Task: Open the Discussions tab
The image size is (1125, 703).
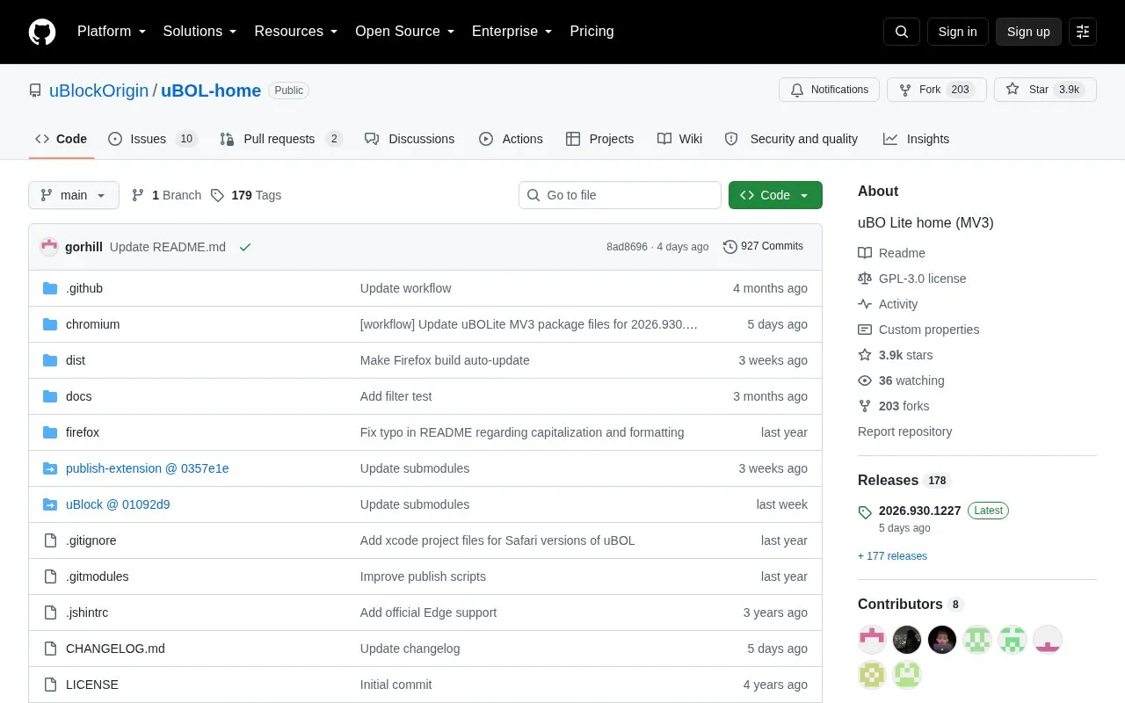Action: point(410,139)
